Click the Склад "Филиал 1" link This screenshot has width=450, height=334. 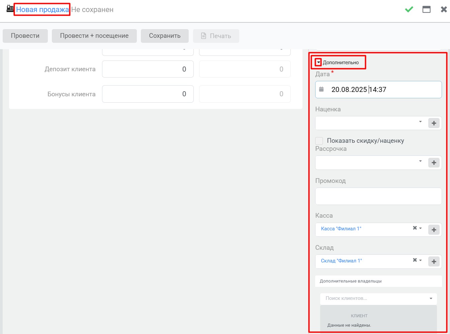click(341, 261)
